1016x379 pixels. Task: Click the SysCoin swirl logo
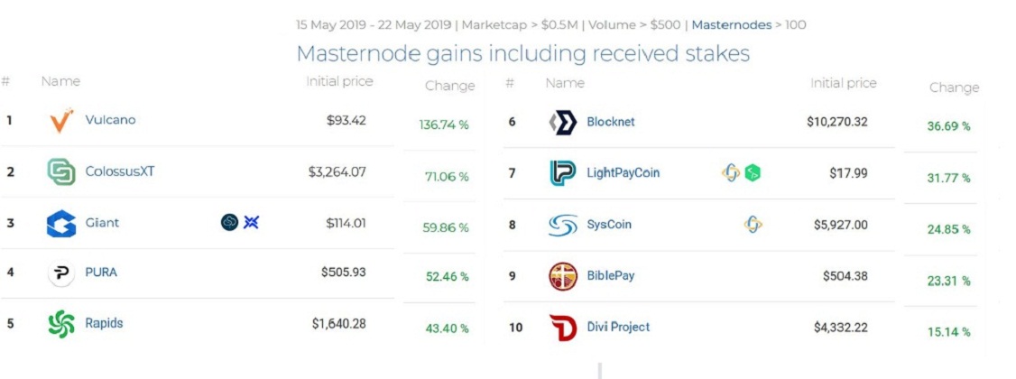562,225
